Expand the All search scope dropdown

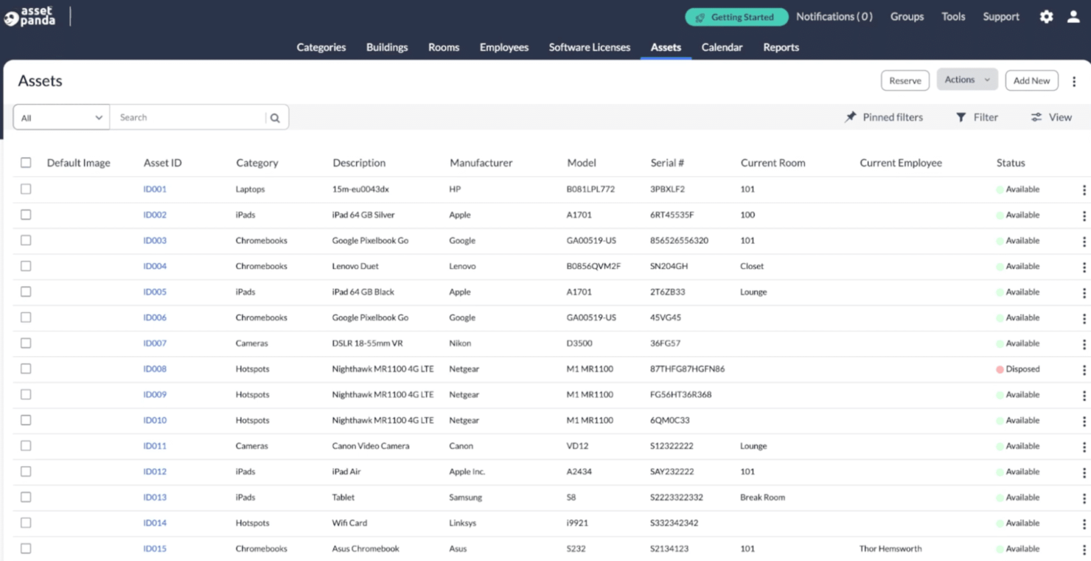pyautogui.click(x=60, y=116)
